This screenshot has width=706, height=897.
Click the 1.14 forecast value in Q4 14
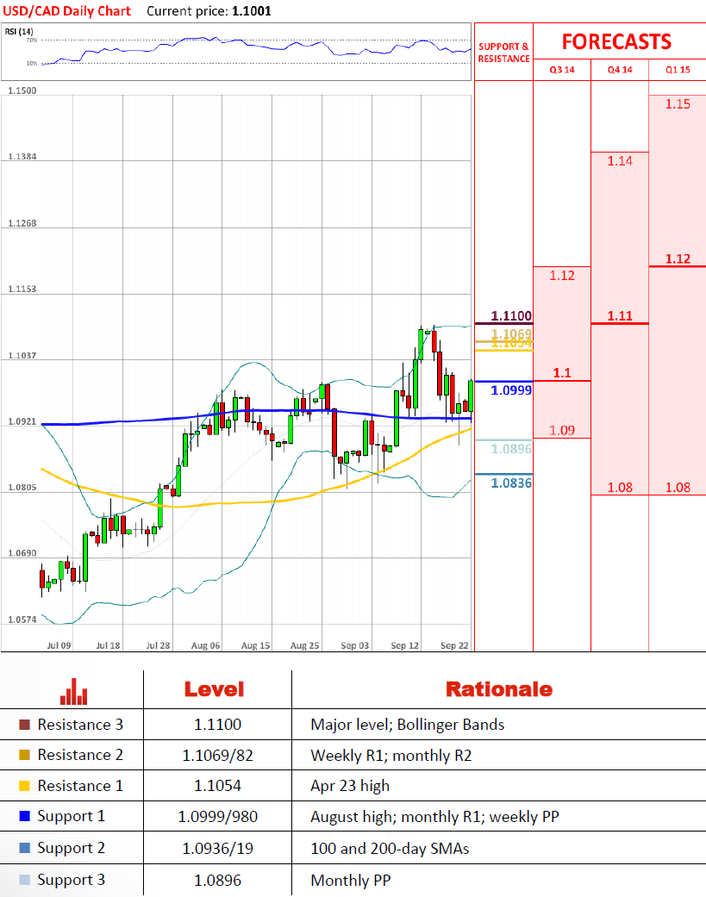620,161
